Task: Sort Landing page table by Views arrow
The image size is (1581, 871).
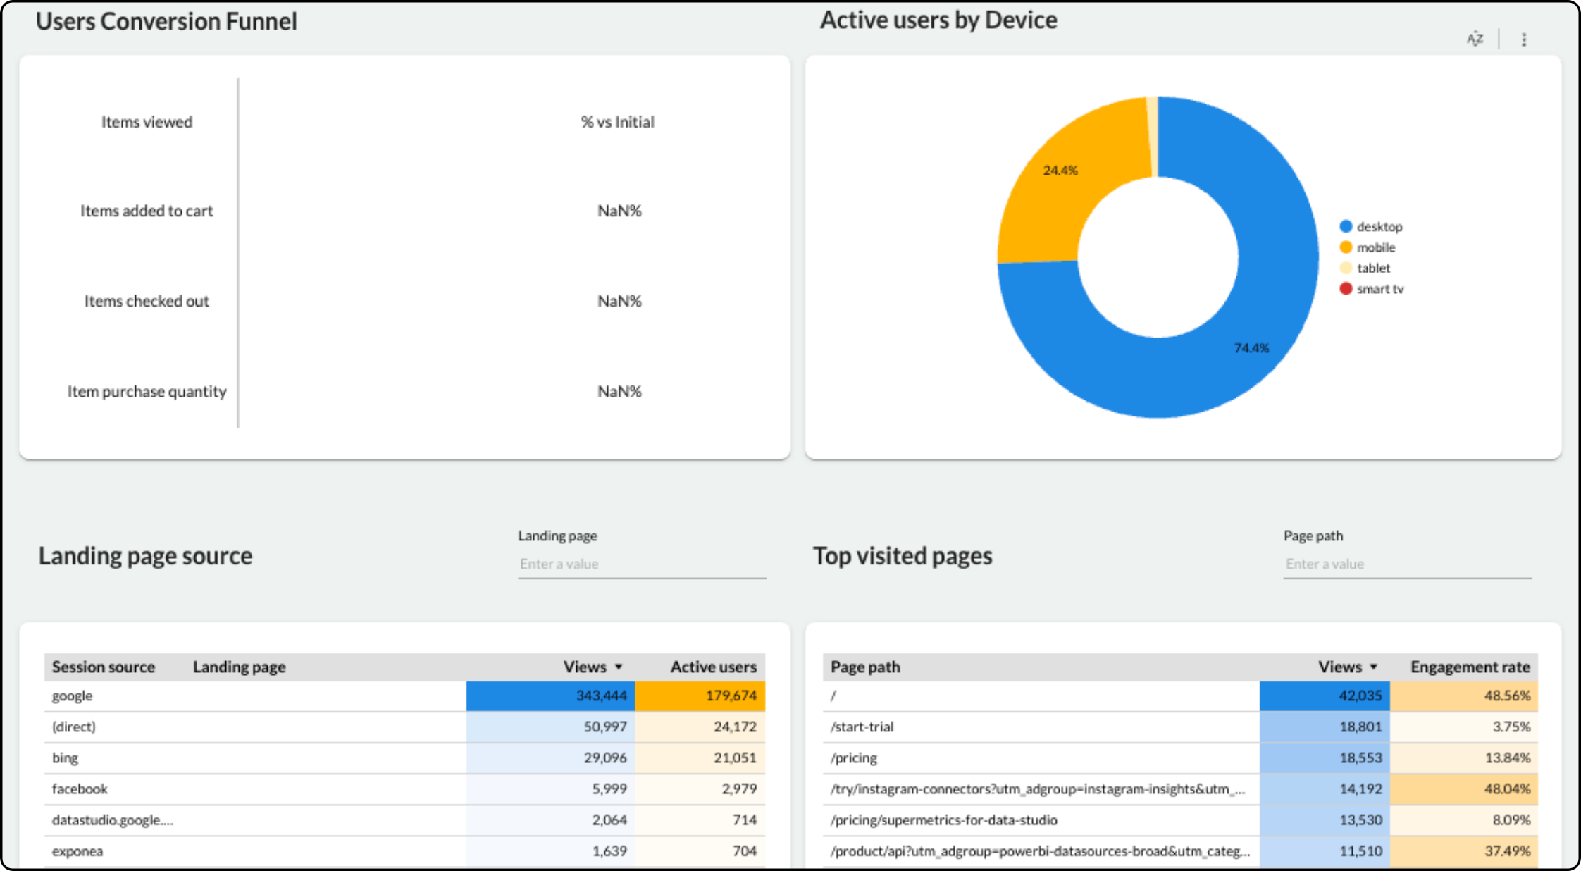Action: pos(619,667)
